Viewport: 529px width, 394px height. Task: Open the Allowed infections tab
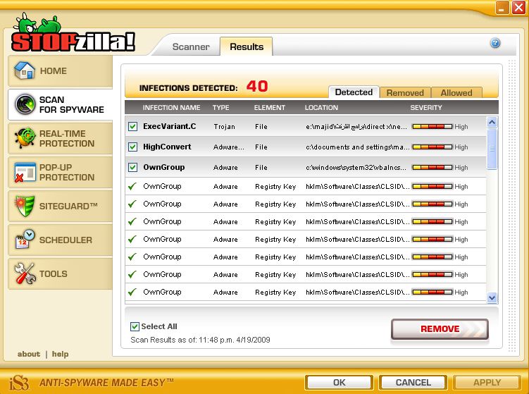(x=456, y=92)
